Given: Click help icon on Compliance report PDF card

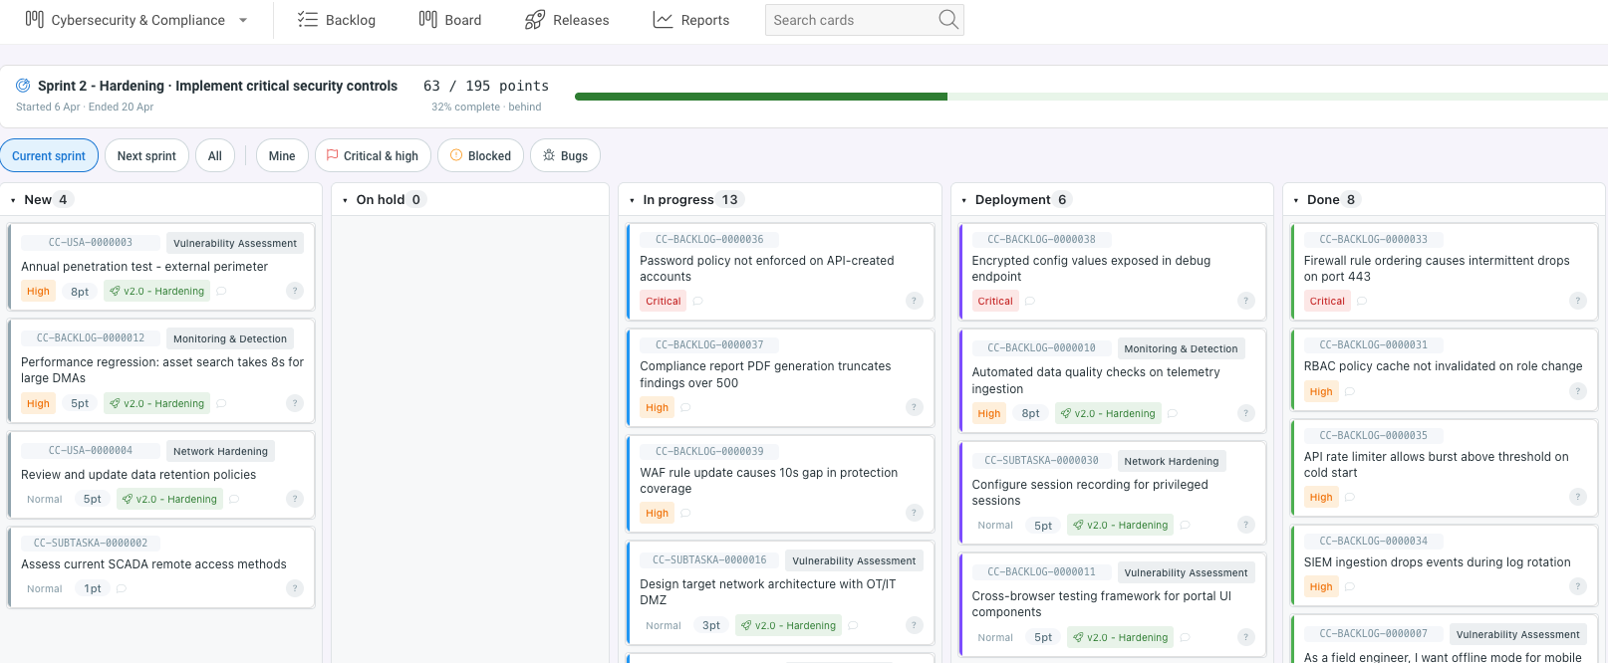Looking at the screenshot, I should coord(915,407).
